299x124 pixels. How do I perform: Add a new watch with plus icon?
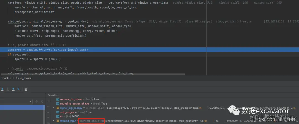48,101
